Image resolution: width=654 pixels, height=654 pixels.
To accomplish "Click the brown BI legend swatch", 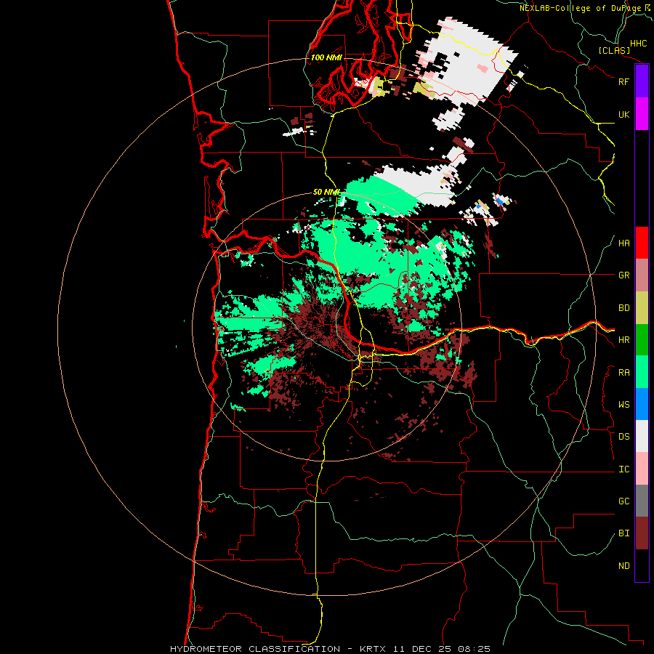I will tap(642, 533).
